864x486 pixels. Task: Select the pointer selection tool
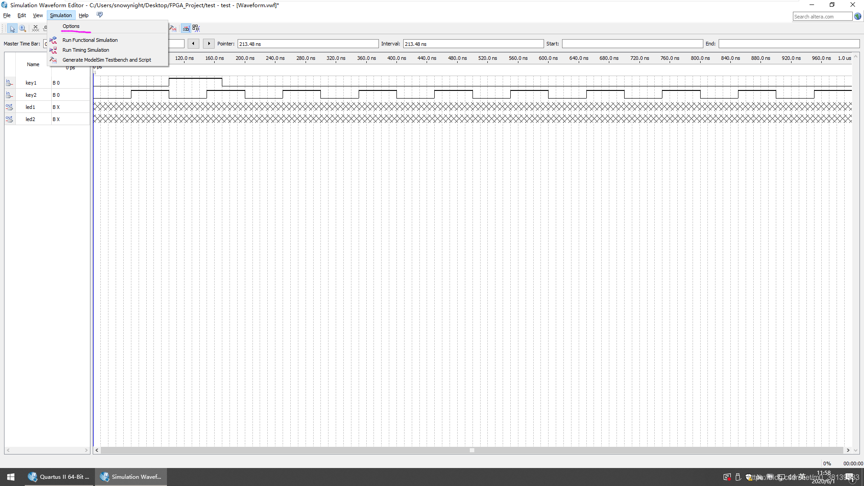(x=12, y=28)
